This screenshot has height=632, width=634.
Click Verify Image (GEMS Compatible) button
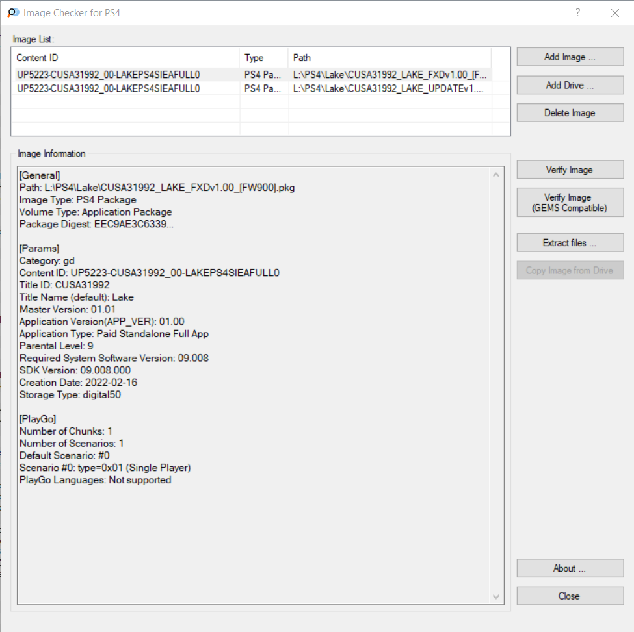(x=570, y=202)
